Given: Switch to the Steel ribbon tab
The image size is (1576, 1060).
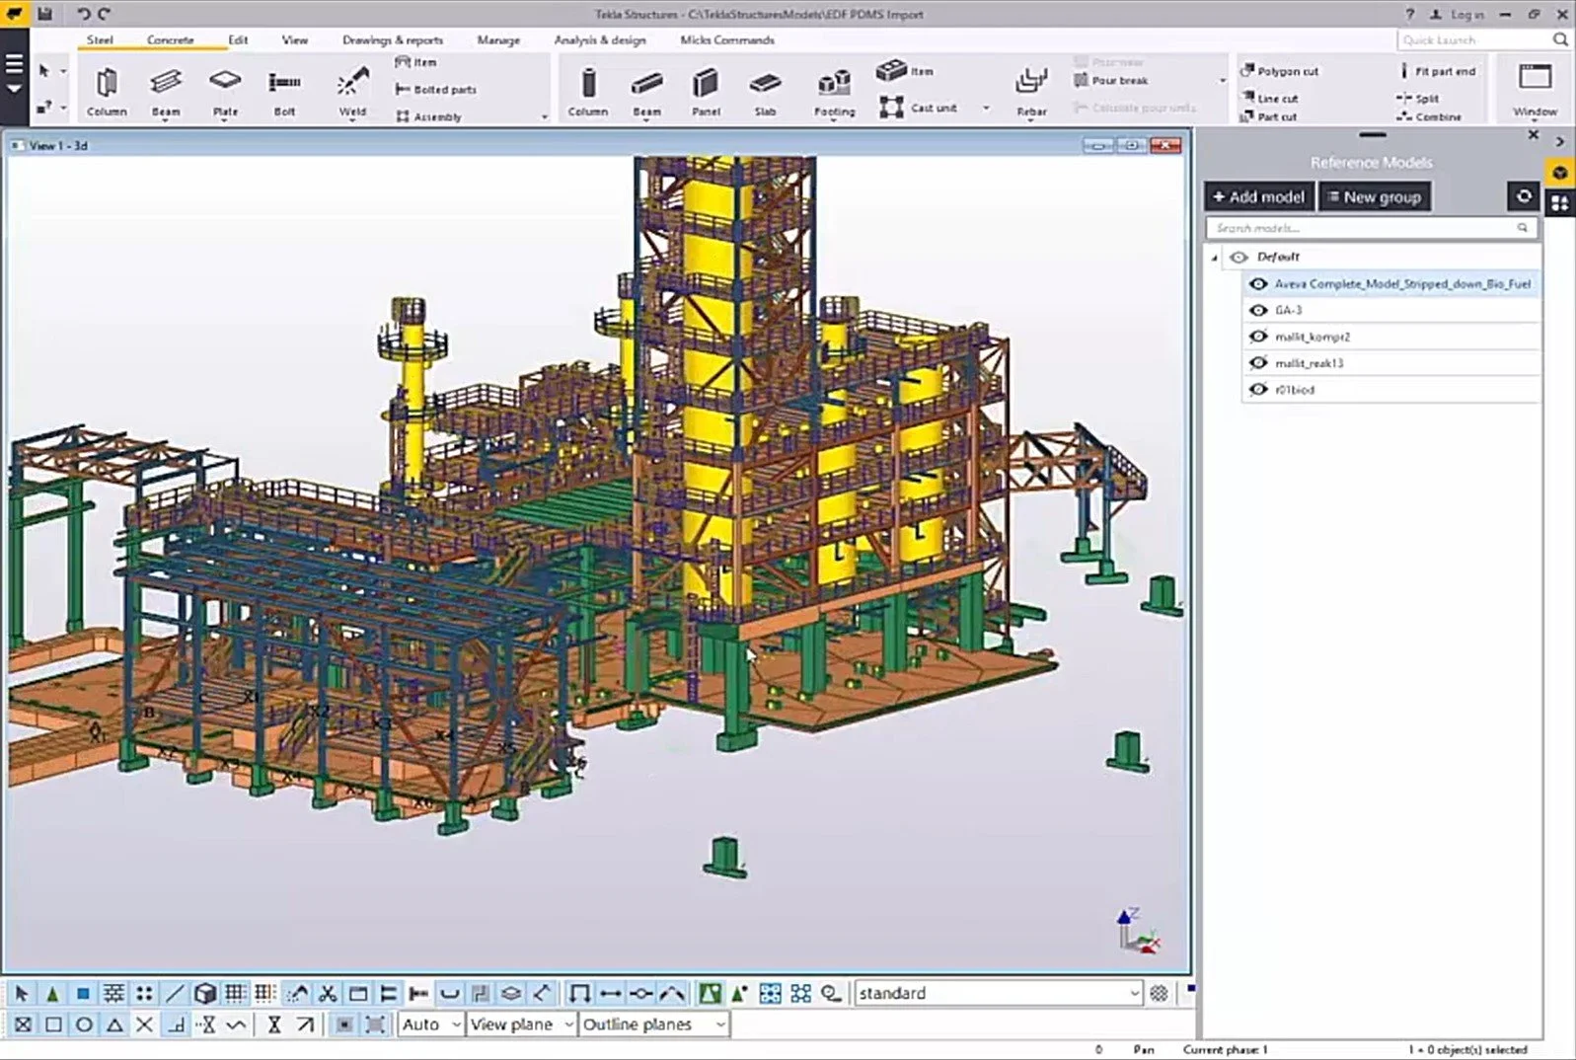Looking at the screenshot, I should [x=100, y=40].
